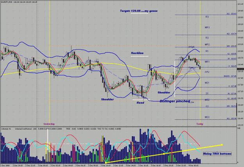Click the '2 Dec 22:15' time axis label
244x167 pixels.
click(x=30, y=165)
